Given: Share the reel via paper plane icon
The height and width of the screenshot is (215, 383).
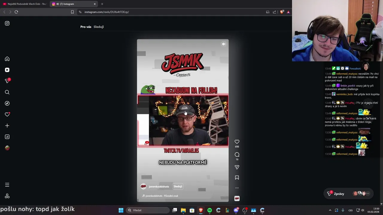Looking at the screenshot, I should pos(237,167).
